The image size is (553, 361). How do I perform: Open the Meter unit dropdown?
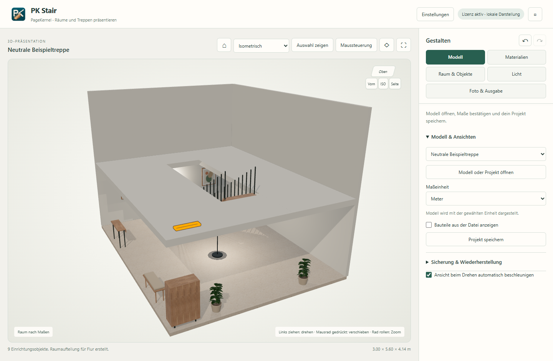[x=486, y=199]
